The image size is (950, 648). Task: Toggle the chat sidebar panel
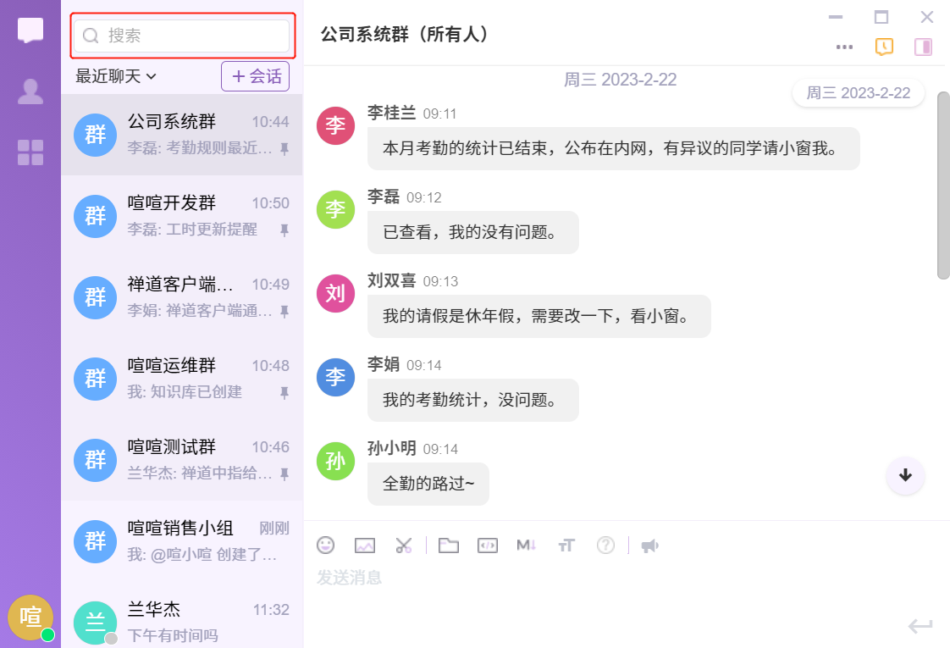coord(923,47)
